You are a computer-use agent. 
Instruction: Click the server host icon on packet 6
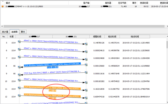coord(86,52)
